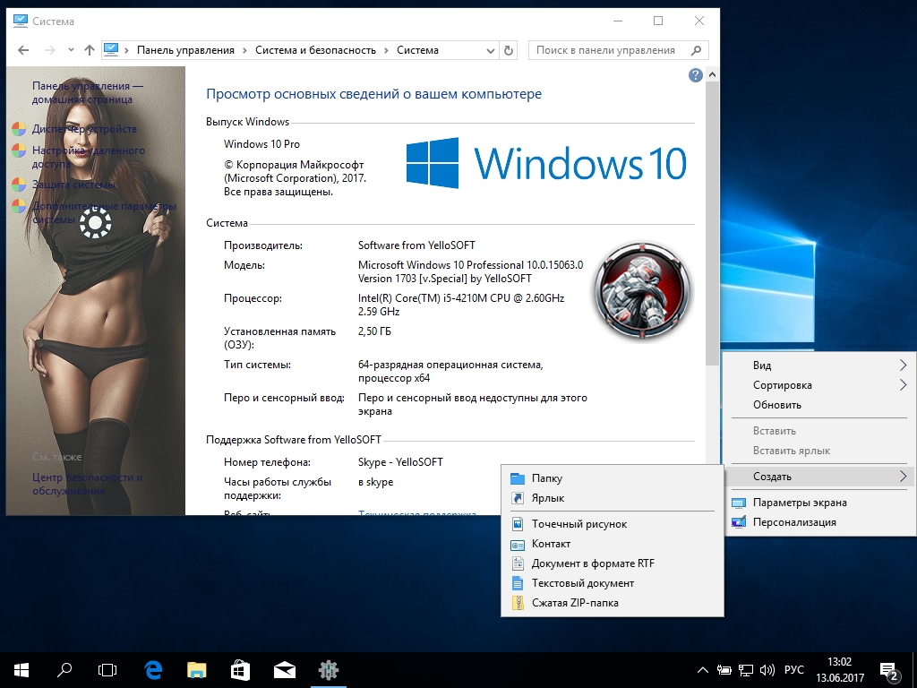Click the Система и безопасность breadcrumb
This screenshot has width=917, height=688.
point(315,50)
